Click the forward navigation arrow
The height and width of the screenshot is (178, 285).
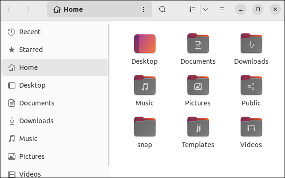click(28, 9)
